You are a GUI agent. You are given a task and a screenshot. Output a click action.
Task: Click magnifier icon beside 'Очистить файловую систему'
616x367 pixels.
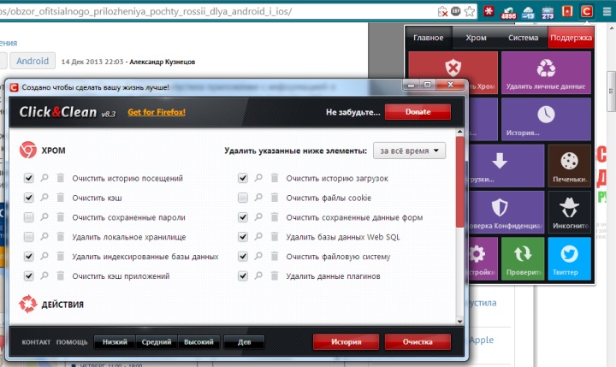click(258, 256)
